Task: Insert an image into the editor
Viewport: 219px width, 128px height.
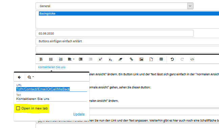Action: tap(141, 59)
